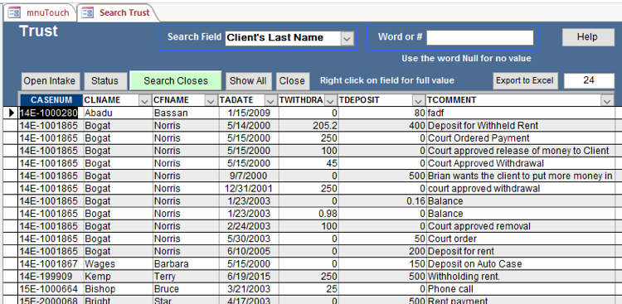622x304 pixels.
Task: Click the first name Terry cell
Action: (x=185, y=277)
